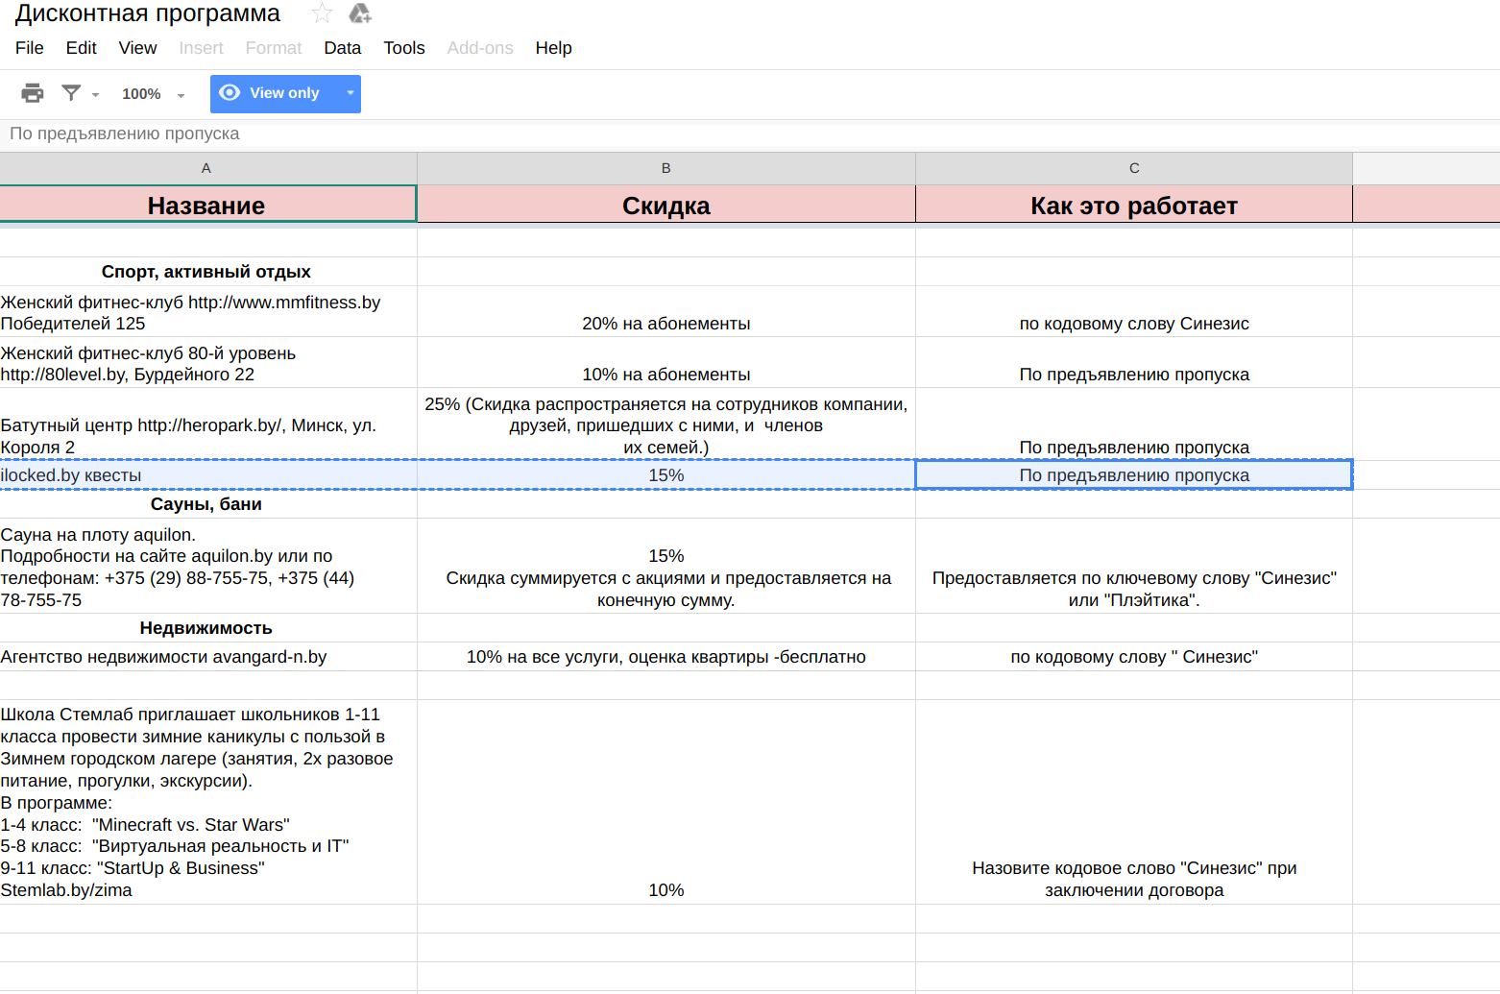
Task: Select the 80level.by fitness club cell
Action: click(x=206, y=363)
